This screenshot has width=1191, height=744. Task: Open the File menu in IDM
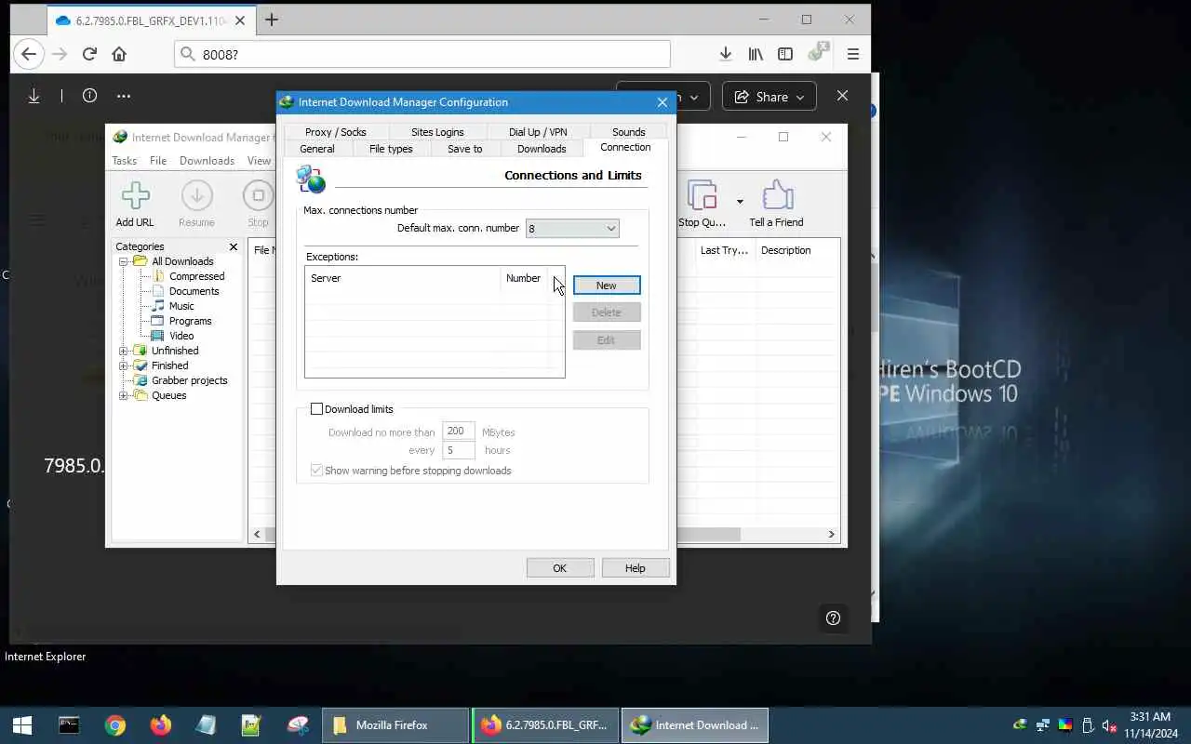coord(158,161)
